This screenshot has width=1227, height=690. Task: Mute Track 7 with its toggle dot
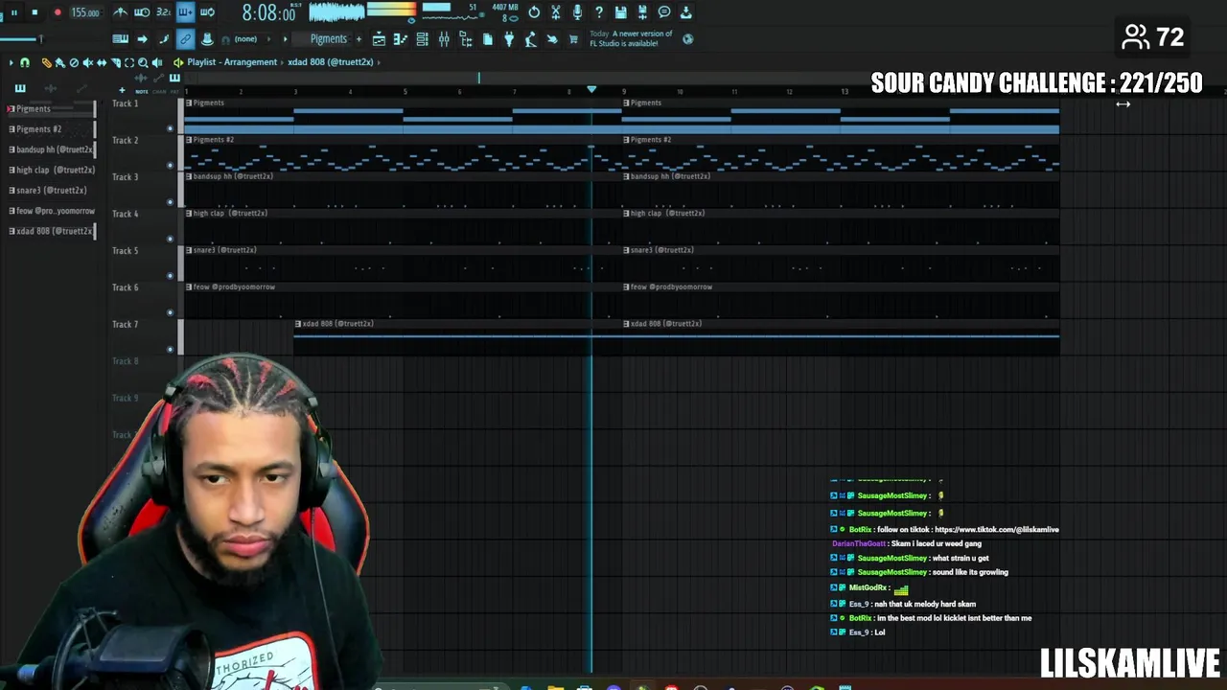(171, 350)
